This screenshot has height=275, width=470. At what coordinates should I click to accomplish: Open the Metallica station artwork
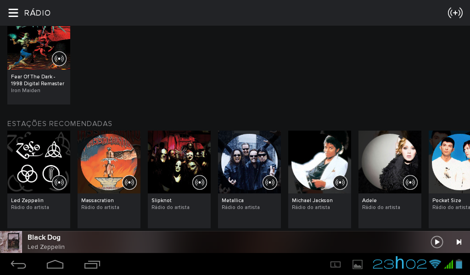point(249,162)
